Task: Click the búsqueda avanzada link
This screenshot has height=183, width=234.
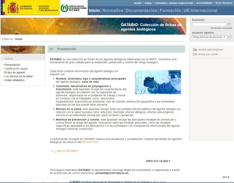Action: 222,28
